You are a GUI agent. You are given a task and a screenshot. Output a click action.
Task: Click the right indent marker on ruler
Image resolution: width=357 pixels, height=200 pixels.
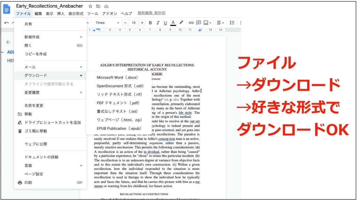pos(200,30)
